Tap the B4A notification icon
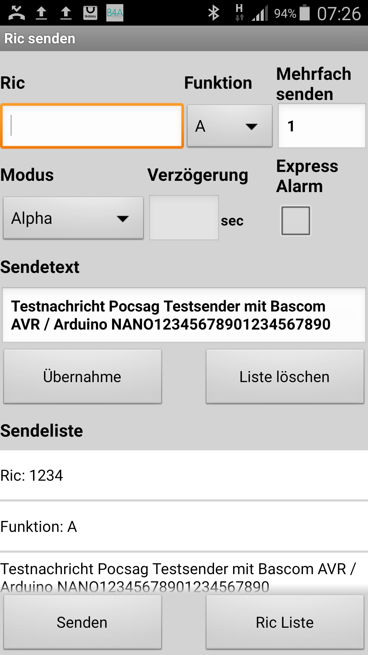Viewport: 368px width, 655px height. tap(115, 13)
